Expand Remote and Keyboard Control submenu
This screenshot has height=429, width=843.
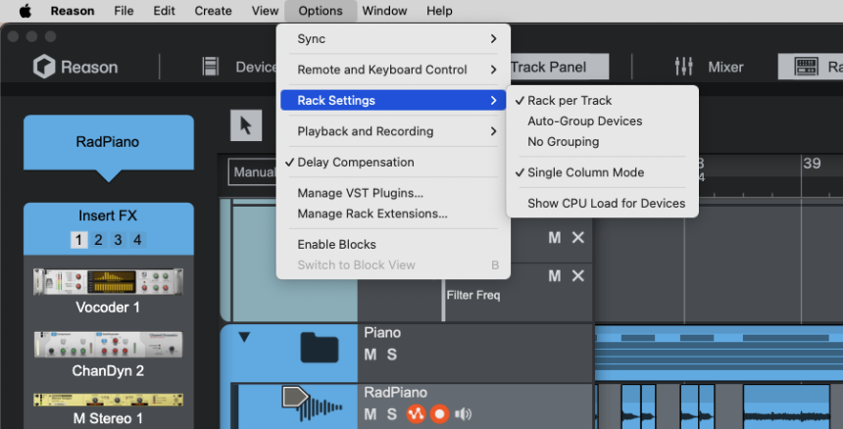(393, 70)
